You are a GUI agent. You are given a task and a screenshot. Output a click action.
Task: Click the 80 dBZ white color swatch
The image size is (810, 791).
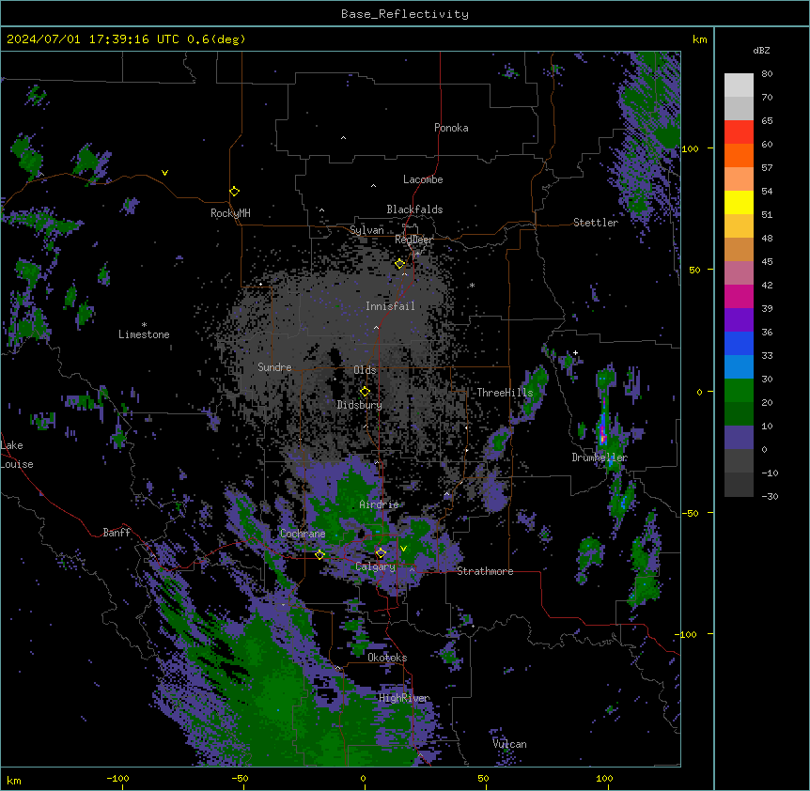(x=739, y=85)
